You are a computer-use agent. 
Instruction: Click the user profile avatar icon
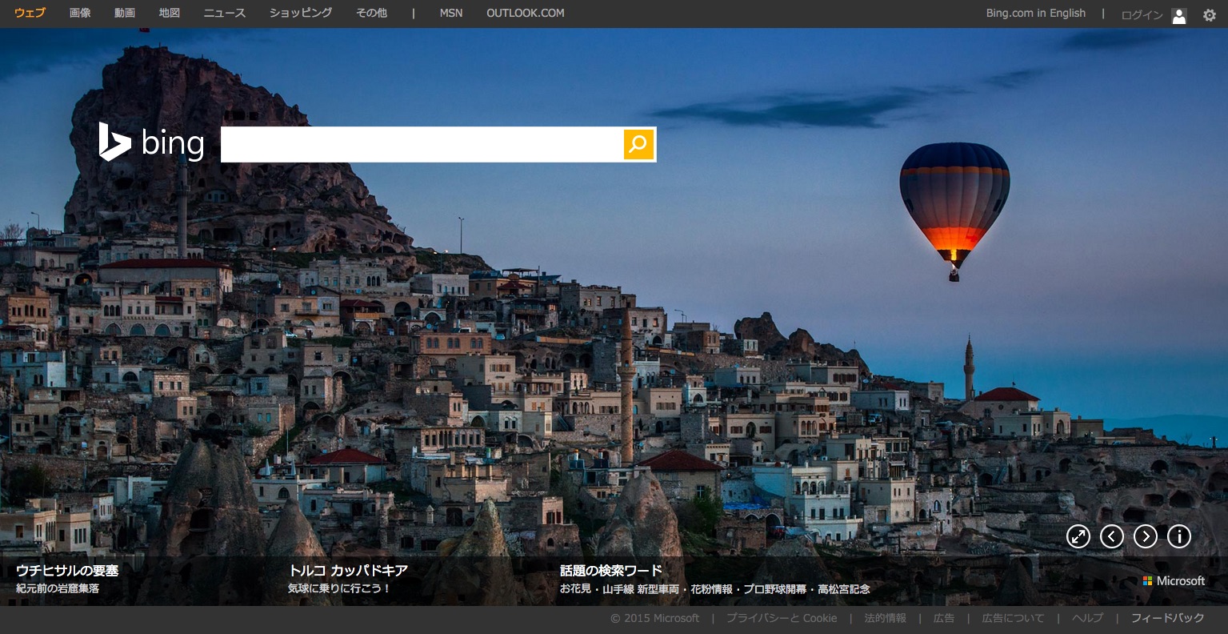(1178, 15)
